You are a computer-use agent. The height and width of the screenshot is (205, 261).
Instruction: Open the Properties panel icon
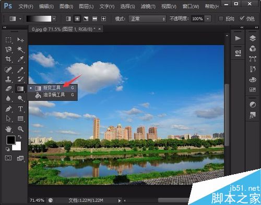tap(238, 53)
